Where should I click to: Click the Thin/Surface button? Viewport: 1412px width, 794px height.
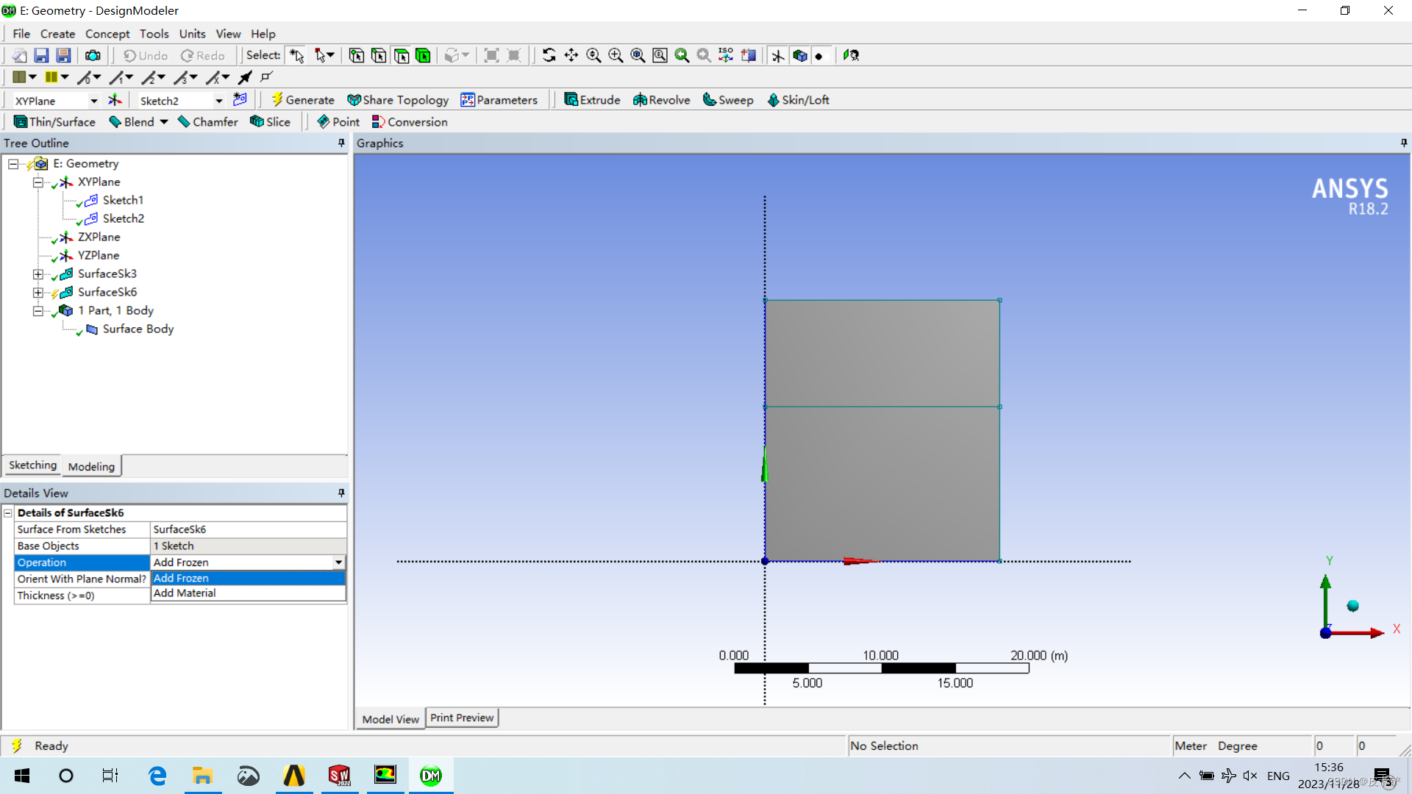coord(54,121)
